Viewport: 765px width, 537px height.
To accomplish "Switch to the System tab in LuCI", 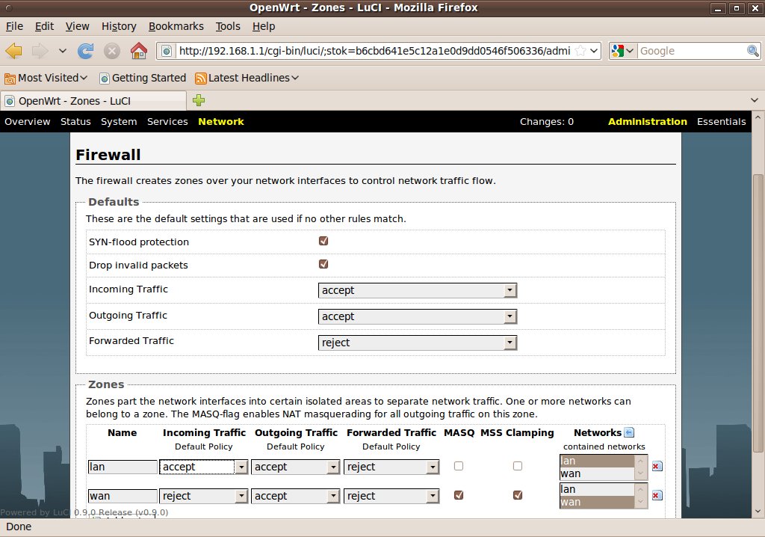I will click(x=119, y=122).
